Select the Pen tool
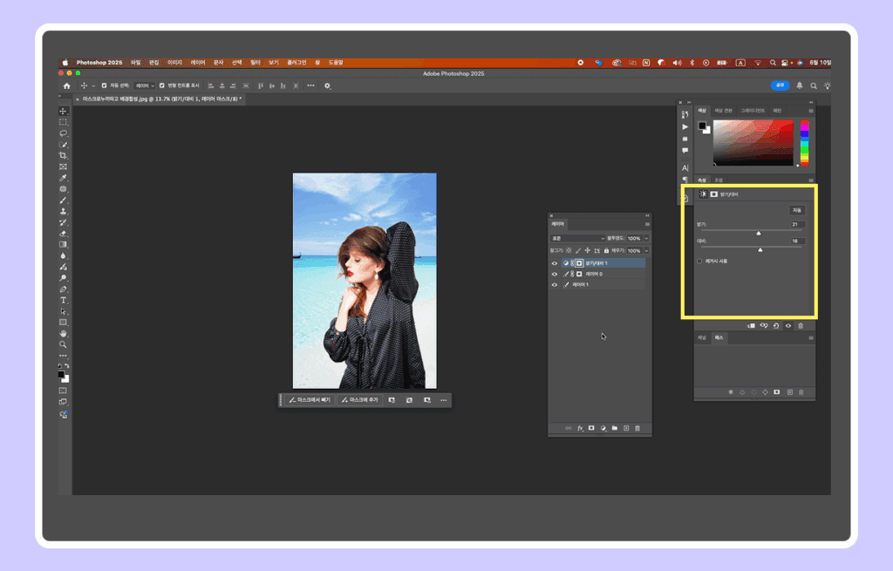The image size is (893, 571). (x=63, y=289)
